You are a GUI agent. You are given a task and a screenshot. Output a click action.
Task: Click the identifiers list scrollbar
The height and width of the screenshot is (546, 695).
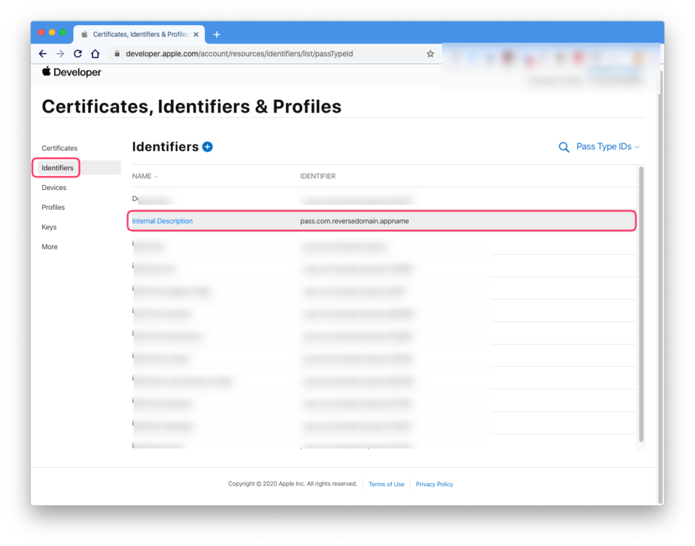click(x=641, y=304)
